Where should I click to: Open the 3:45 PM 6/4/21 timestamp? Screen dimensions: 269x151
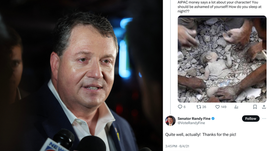coord(177,146)
